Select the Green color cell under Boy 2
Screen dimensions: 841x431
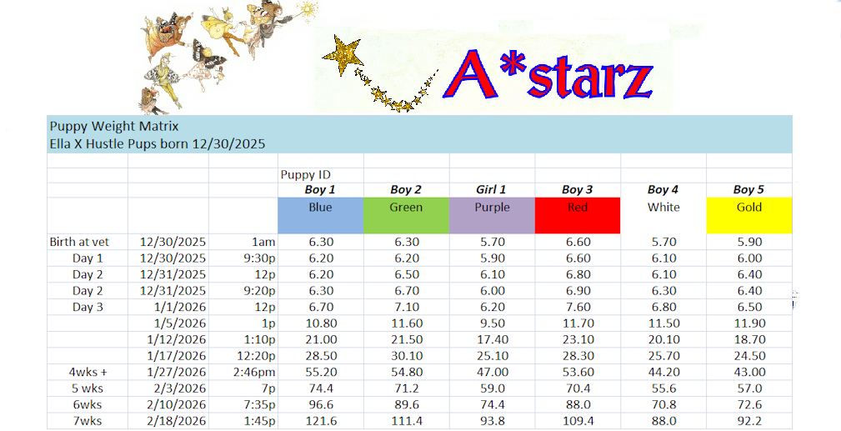(406, 215)
